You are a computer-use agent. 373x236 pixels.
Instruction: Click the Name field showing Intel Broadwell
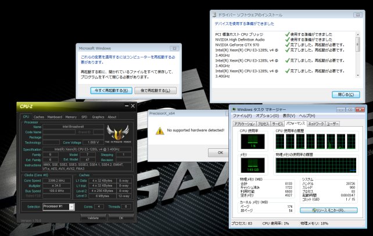coord(73,127)
